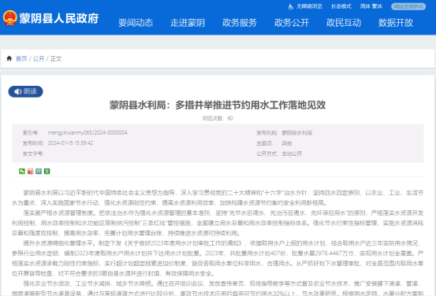Screen dimensions: 436x296
Task: Open the 数据开放 menu
Action: pyautogui.click(x=396, y=23)
